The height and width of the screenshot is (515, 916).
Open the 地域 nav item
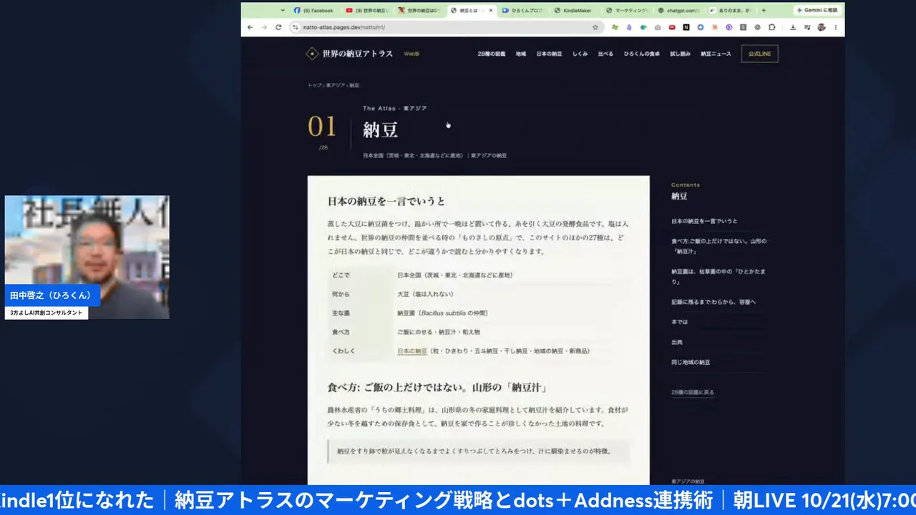521,54
